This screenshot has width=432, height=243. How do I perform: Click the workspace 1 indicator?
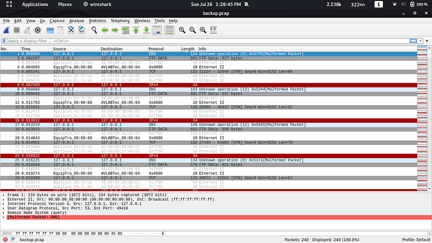[378, 4]
